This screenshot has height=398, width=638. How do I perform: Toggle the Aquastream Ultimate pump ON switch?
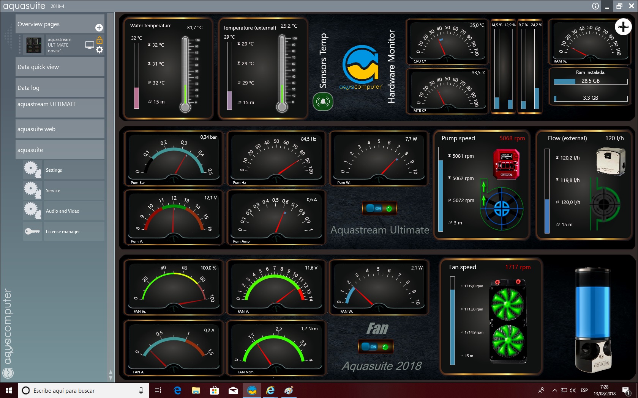coord(379,208)
